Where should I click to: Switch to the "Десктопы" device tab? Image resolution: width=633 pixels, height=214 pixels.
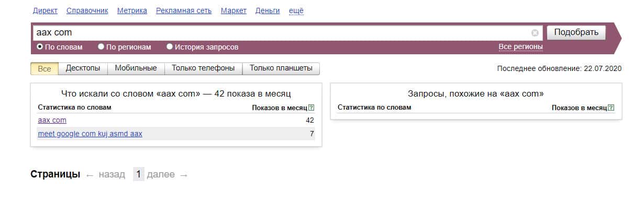83,68
